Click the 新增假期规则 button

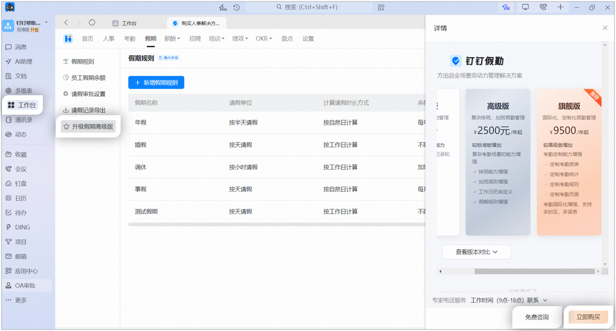click(x=156, y=83)
